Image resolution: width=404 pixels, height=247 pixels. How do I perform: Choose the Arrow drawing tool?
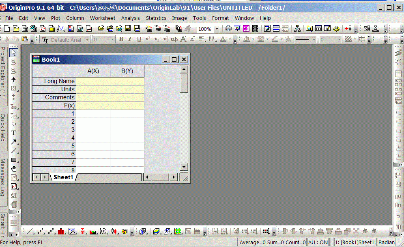14,142
